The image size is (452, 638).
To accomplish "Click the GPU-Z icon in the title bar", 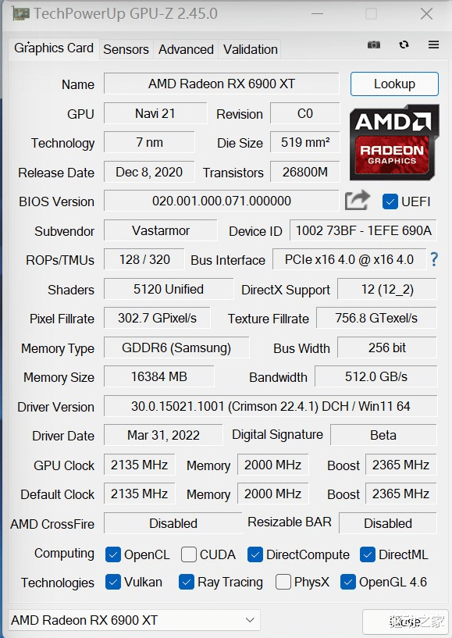I will (x=20, y=13).
